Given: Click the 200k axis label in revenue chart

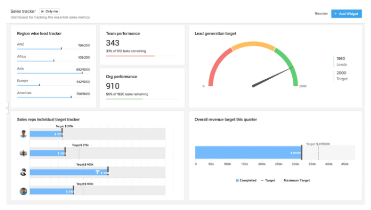Looking at the screenshot, I should point(262,164).
